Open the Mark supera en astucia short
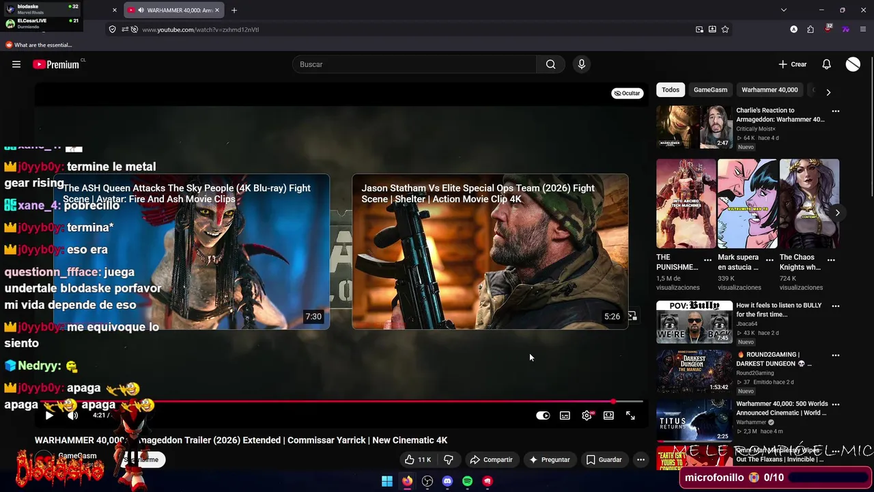The height and width of the screenshot is (492, 874). pos(747,204)
